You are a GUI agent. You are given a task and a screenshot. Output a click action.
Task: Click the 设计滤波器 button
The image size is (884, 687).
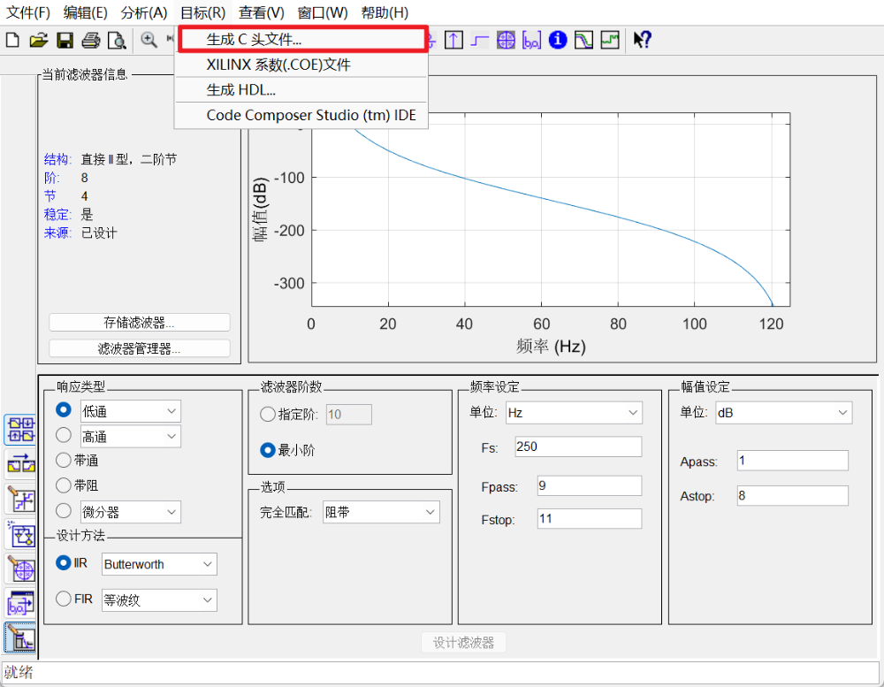tap(463, 643)
